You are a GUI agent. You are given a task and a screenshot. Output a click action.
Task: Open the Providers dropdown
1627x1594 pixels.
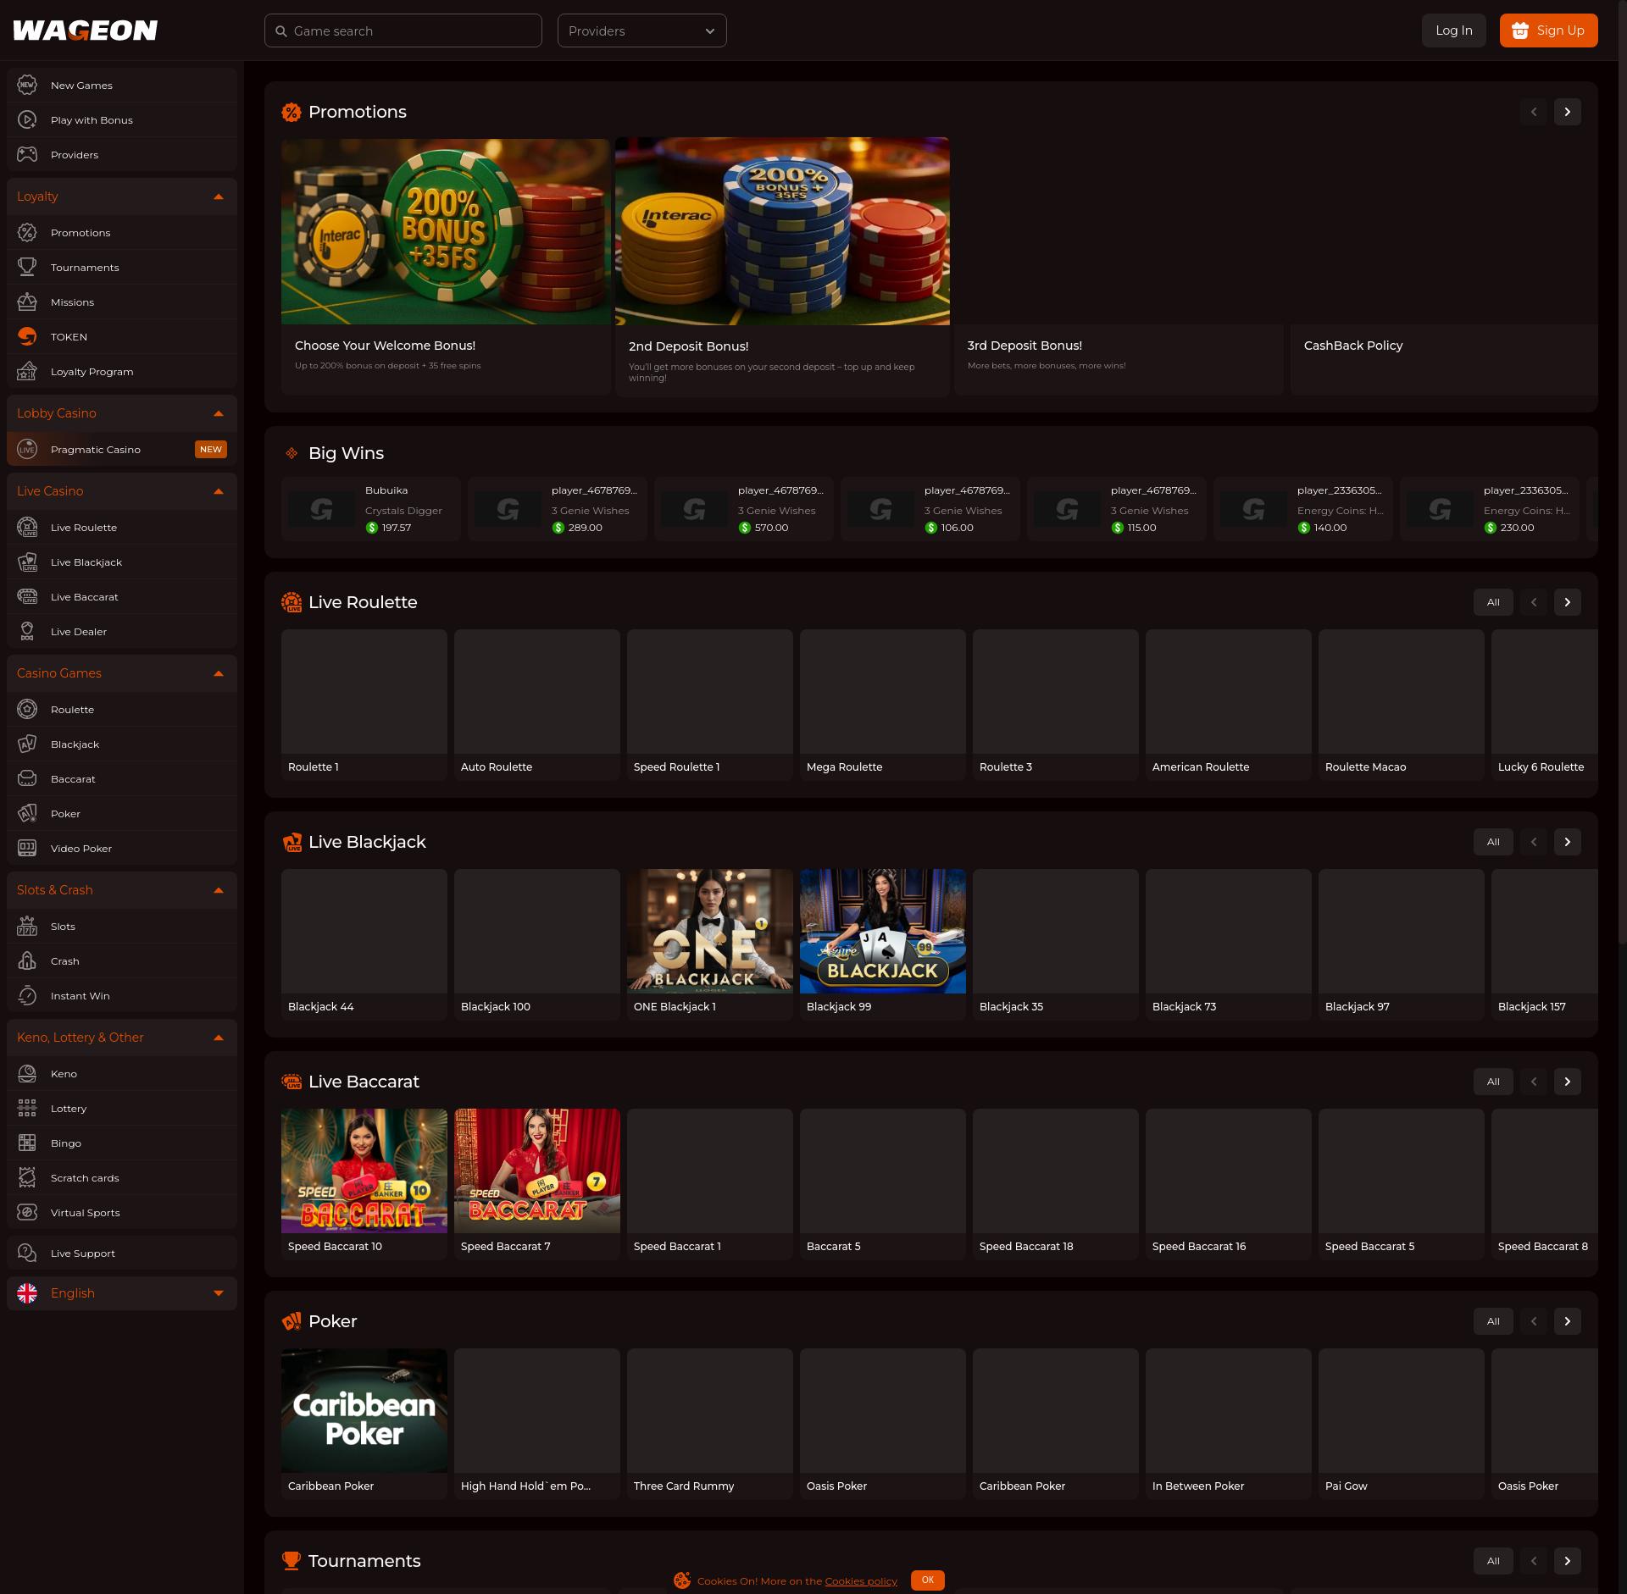tap(641, 30)
